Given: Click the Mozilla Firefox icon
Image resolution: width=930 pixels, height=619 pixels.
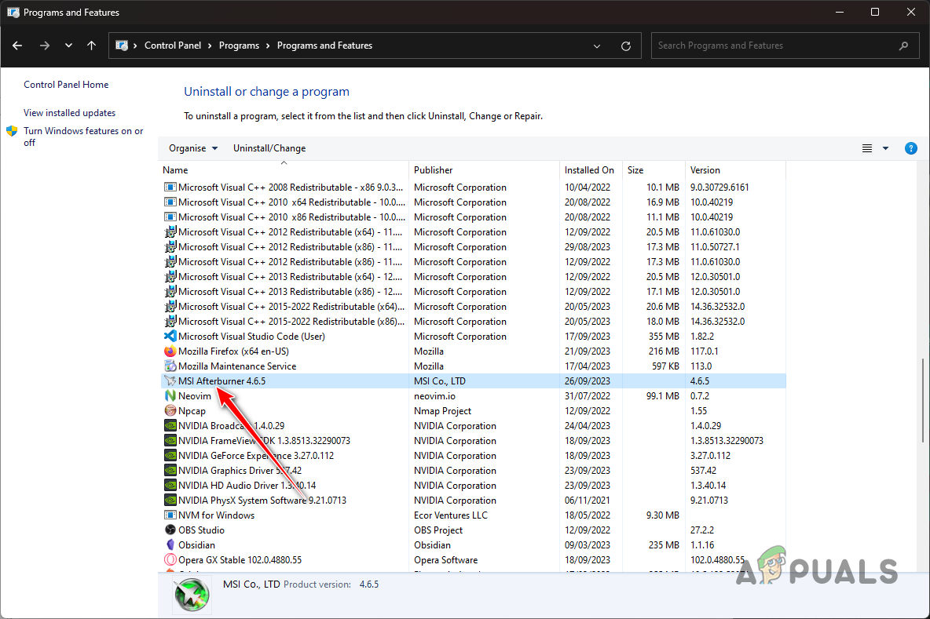Looking at the screenshot, I should 170,351.
